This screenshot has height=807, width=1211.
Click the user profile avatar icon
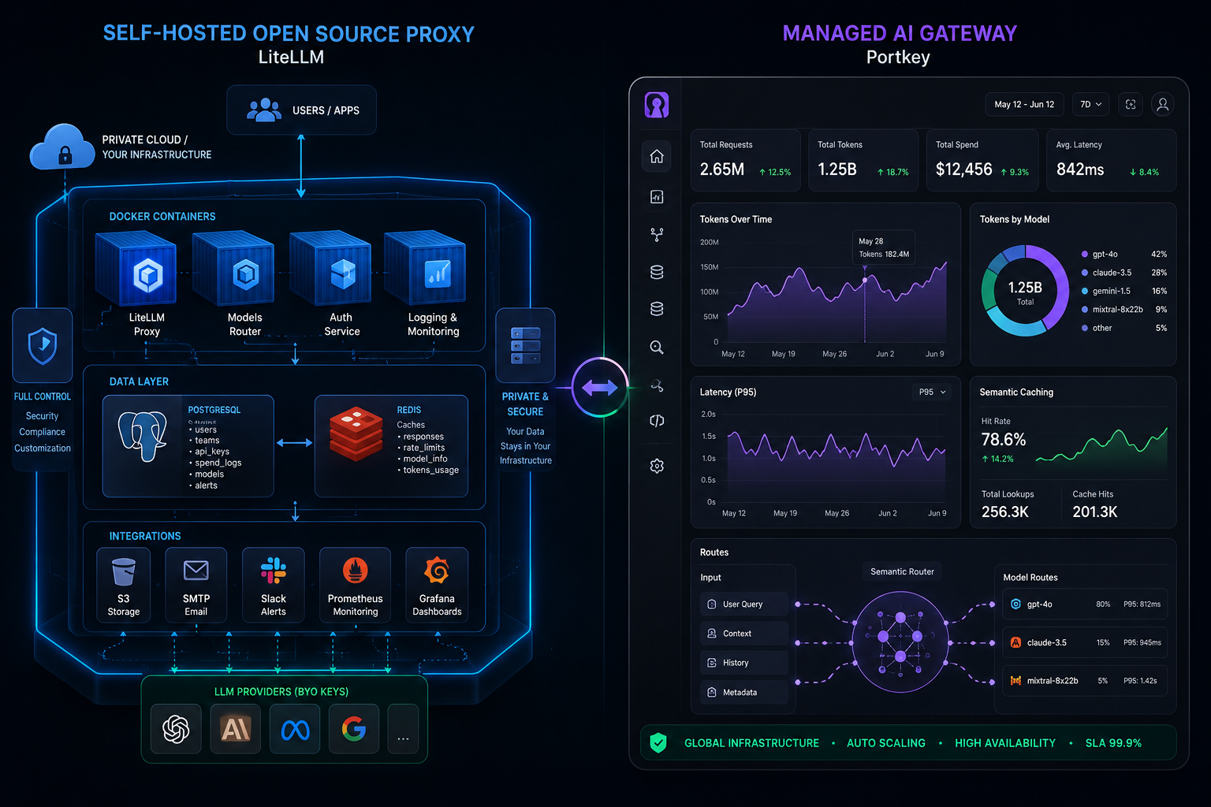(x=1163, y=104)
